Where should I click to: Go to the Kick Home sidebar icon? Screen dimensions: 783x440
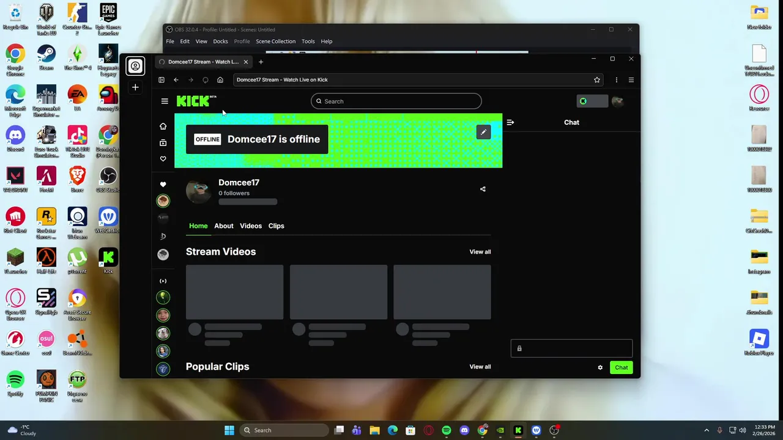tap(163, 127)
